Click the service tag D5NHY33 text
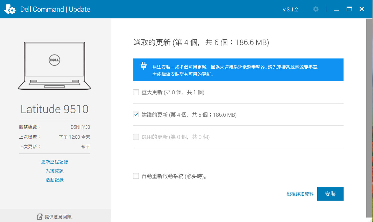Viewport: 373px width, 222px height. point(81,127)
